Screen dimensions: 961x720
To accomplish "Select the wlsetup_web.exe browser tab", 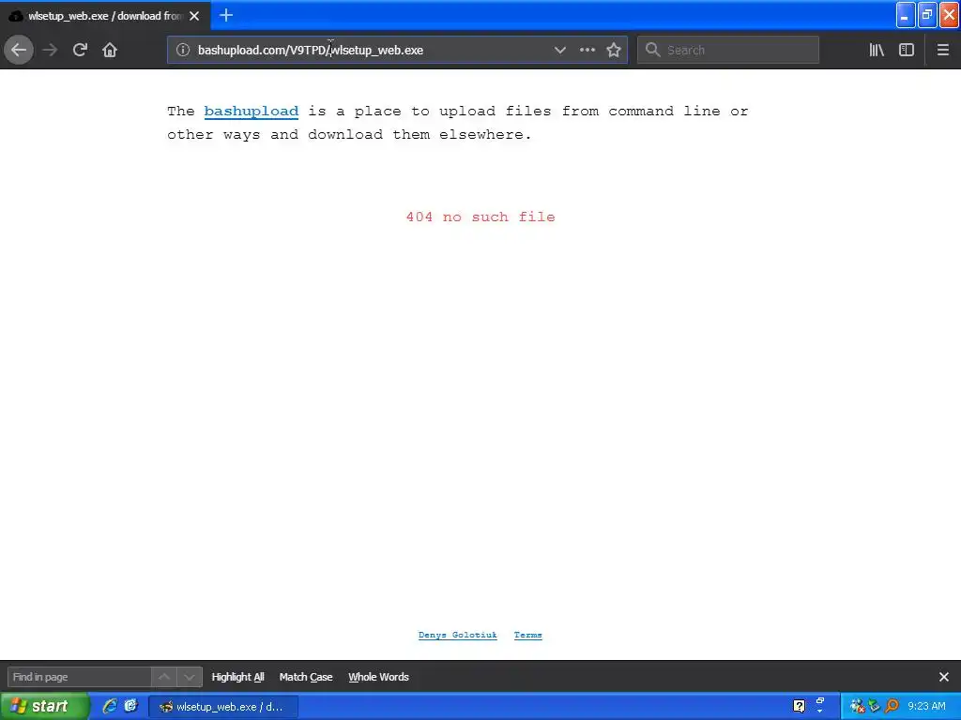I will pos(105,16).
